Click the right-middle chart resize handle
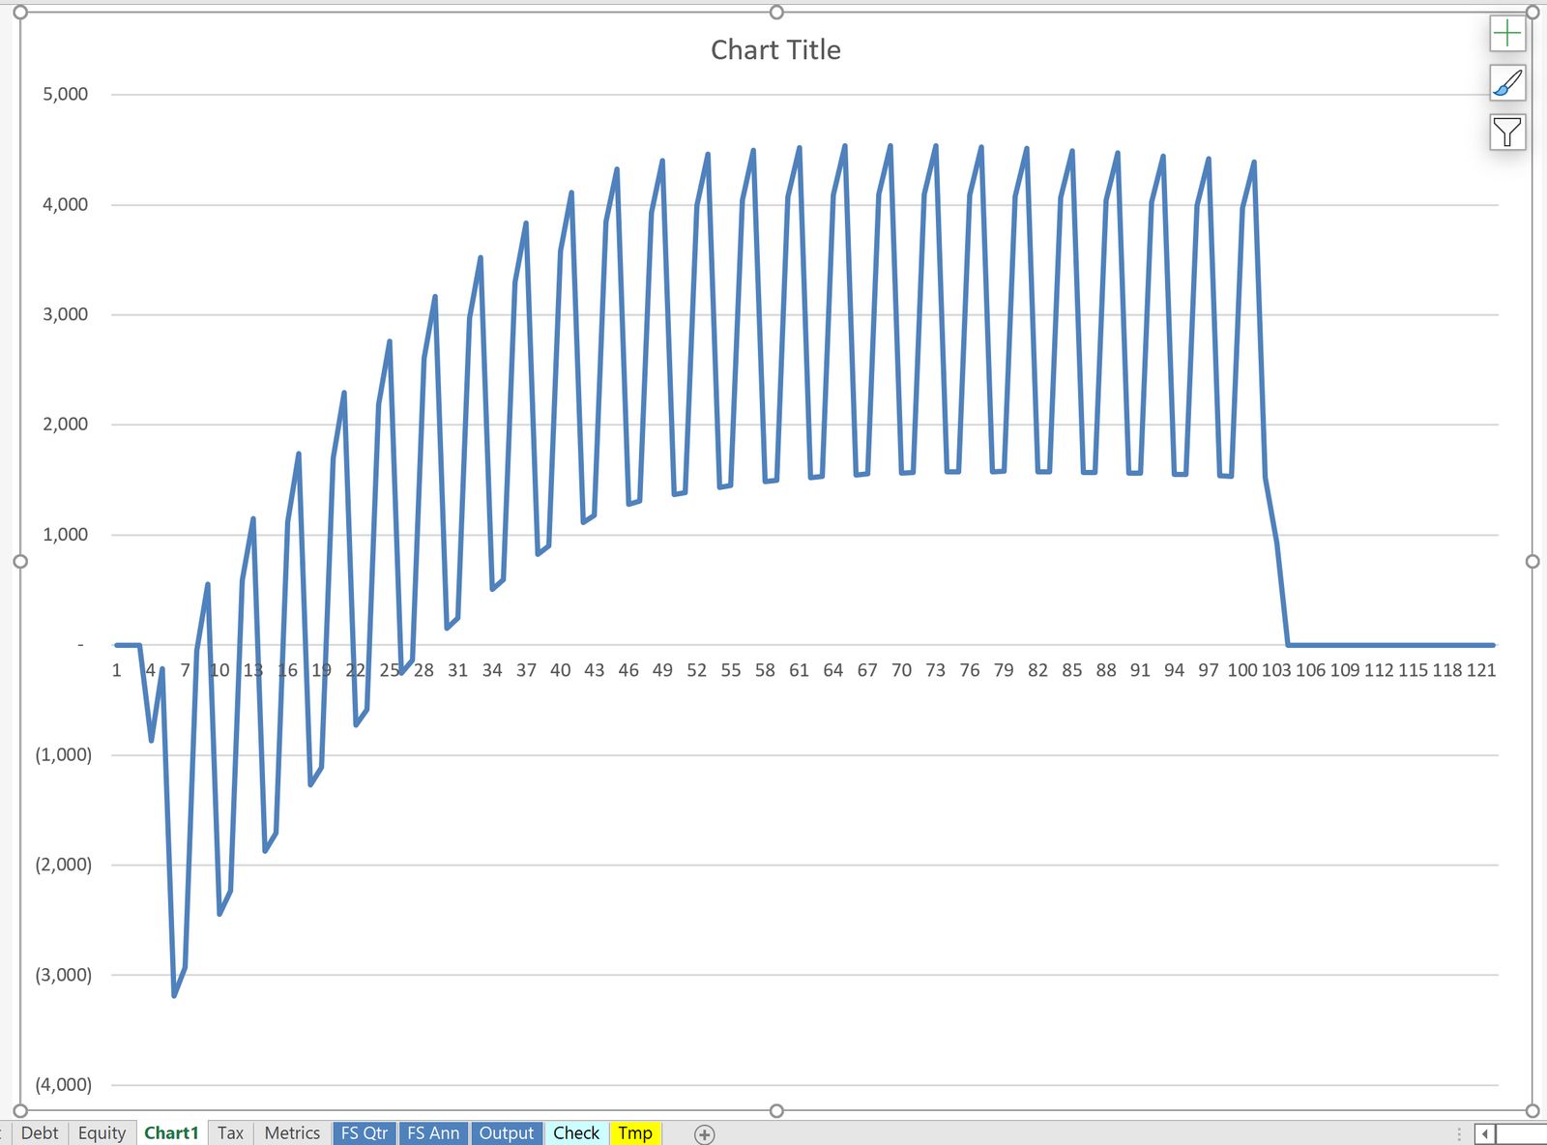The image size is (1547, 1145). (x=1532, y=562)
